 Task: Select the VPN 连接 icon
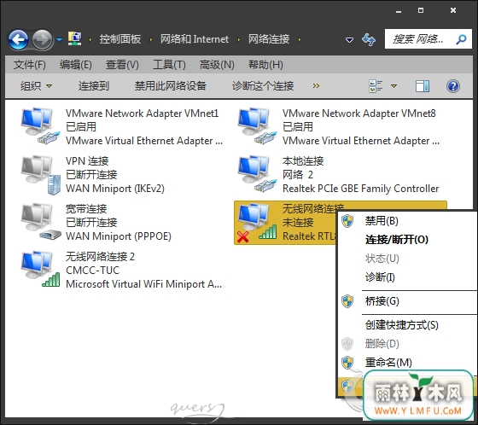[41, 175]
